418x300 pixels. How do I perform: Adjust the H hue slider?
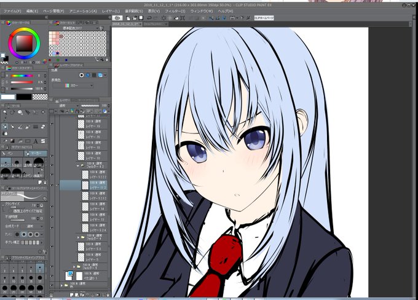point(22,76)
